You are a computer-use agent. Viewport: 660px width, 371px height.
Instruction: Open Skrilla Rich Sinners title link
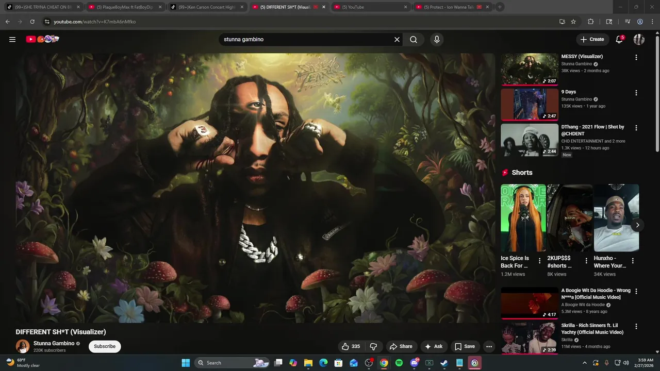pos(593,329)
